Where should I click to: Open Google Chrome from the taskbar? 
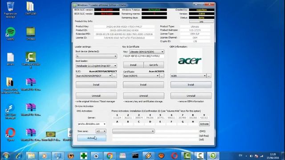[110, 156]
